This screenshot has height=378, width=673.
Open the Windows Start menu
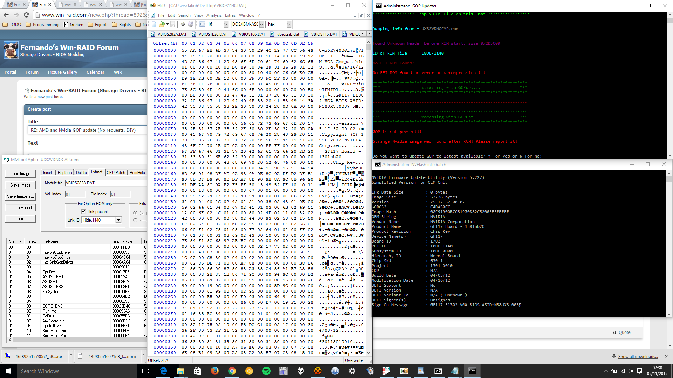tap(8, 371)
